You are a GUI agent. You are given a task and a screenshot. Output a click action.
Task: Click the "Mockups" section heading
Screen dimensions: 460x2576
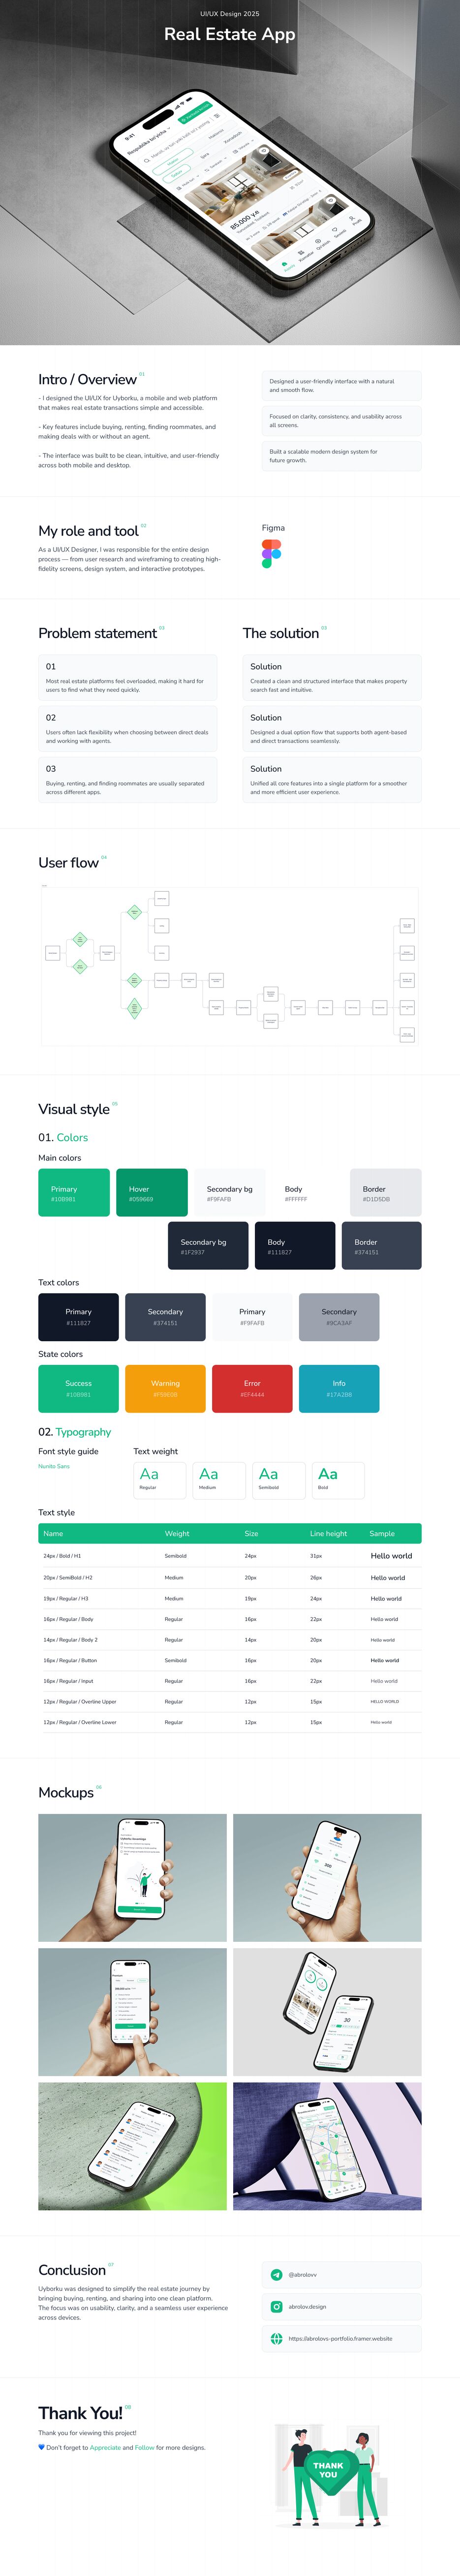[x=66, y=1793]
